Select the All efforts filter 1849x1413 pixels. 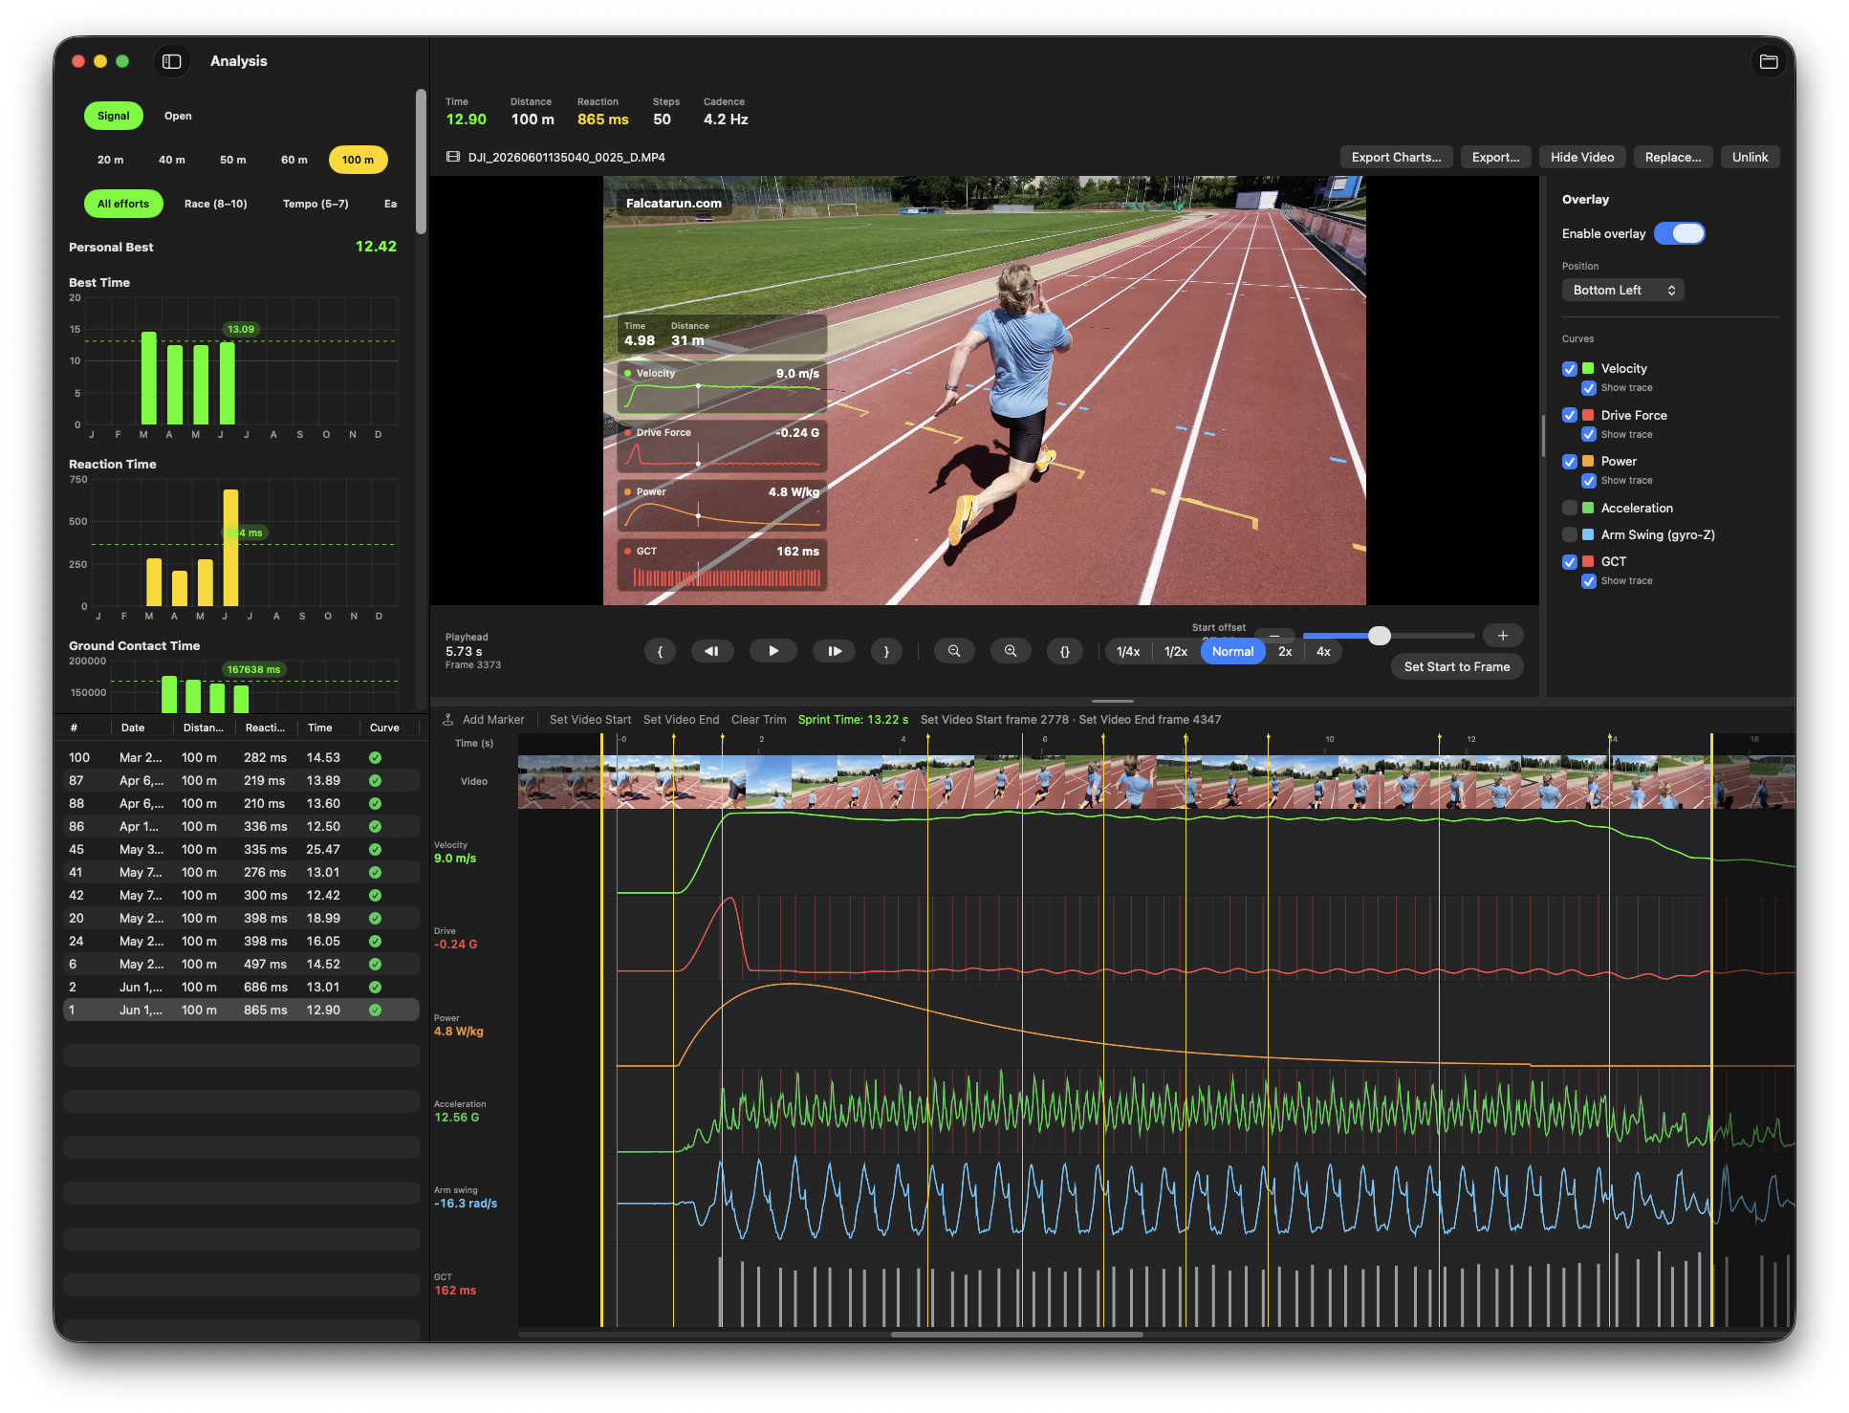[123, 204]
